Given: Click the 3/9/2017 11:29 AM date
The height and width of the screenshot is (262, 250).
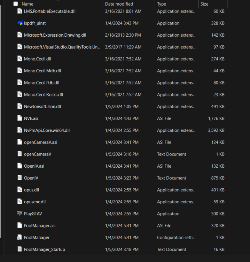Looking at the screenshot, I should tap(123, 47).
